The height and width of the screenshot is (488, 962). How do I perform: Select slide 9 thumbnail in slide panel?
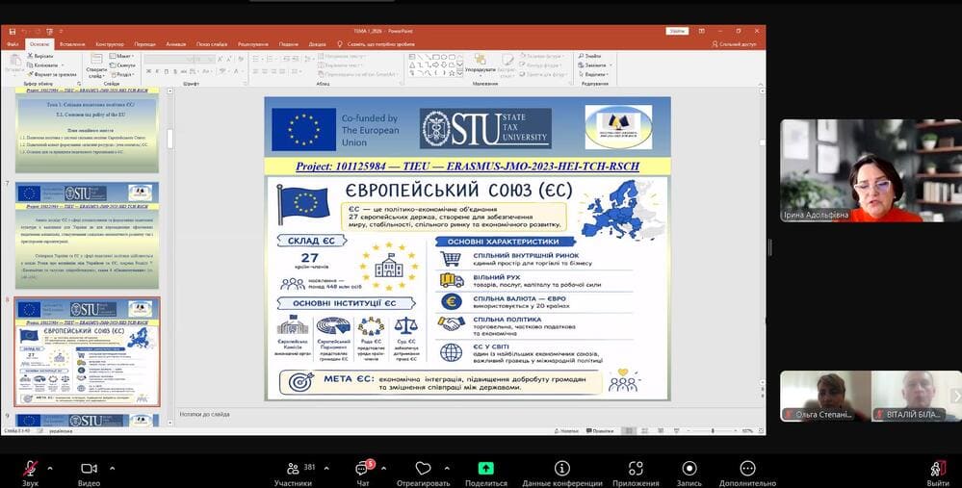(x=87, y=420)
